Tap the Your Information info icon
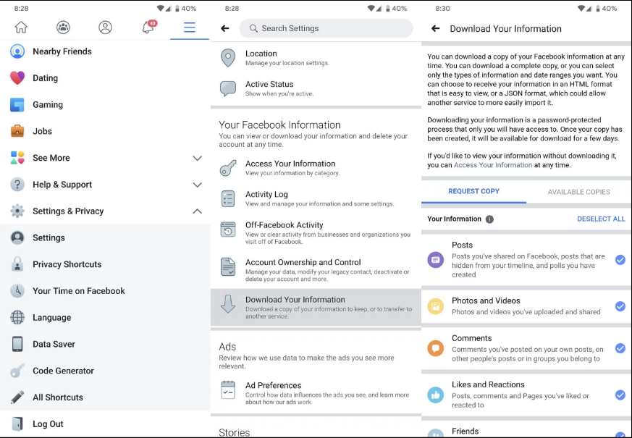 pyautogui.click(x=489, y=219)
